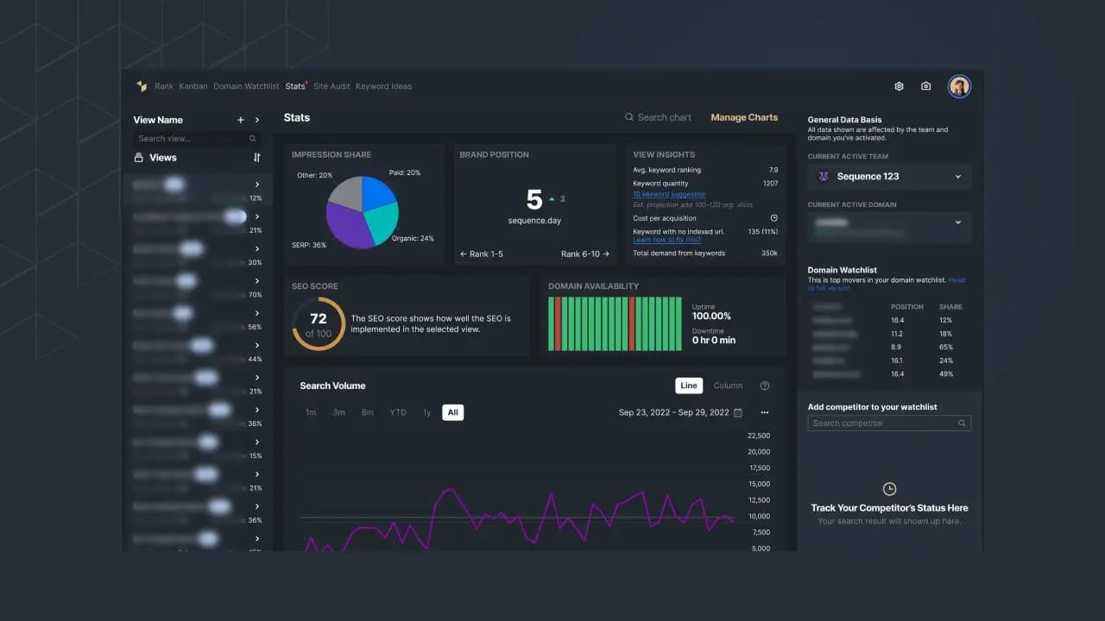This screenshot has height=621, width=1105.
Task: Select the 1m time range option
Action: [311, 413]
